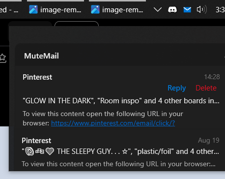225x179 pixels.
Task: Switch to the image-rem... window beside the tray chevron
Action: [x=117, y=10]
